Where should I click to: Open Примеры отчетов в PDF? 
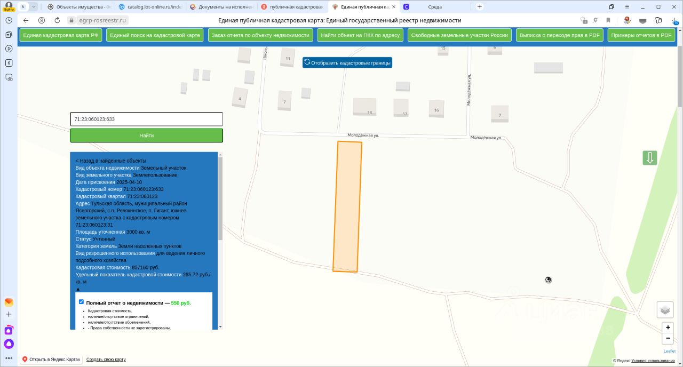[x=641, y=35]
